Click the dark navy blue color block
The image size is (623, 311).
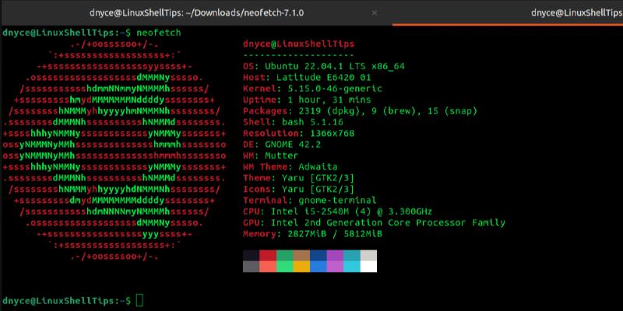coord(319,255)
